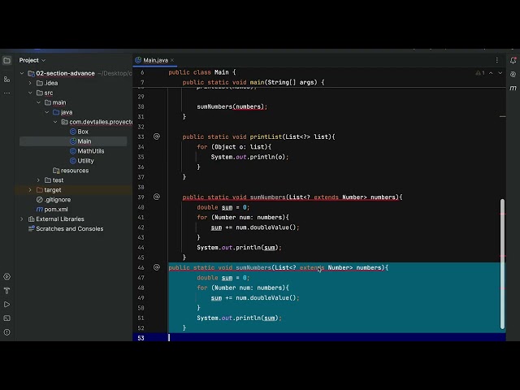Jump to previous highlighted error arrow

(x=491, y=73)
